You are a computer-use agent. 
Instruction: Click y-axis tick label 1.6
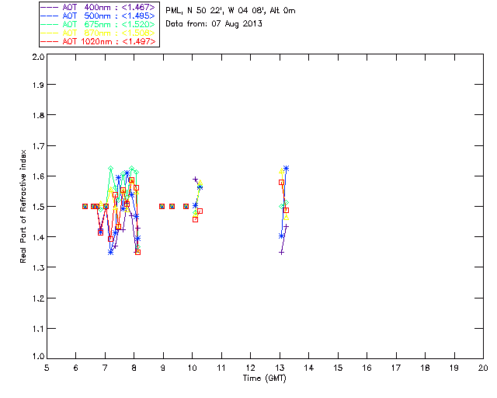[x=38, y=176]
